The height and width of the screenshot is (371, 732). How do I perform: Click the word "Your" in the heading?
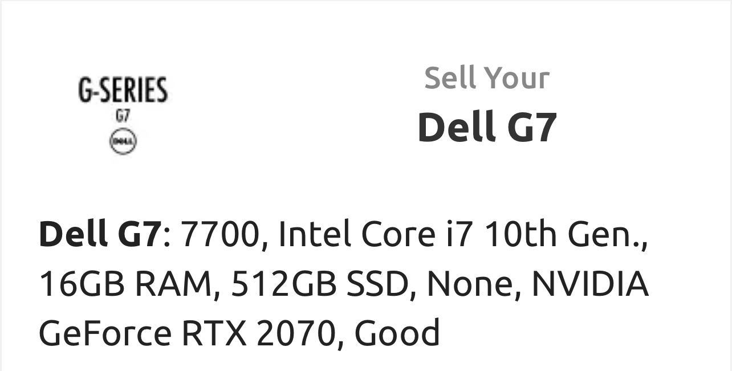518,78
